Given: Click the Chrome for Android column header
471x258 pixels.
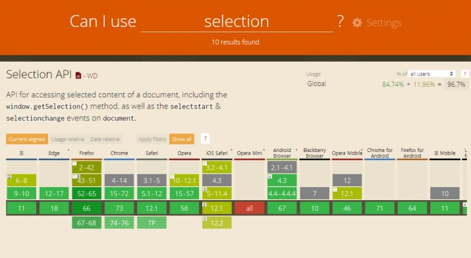Looking at the screenshot, I should point(379,153).
